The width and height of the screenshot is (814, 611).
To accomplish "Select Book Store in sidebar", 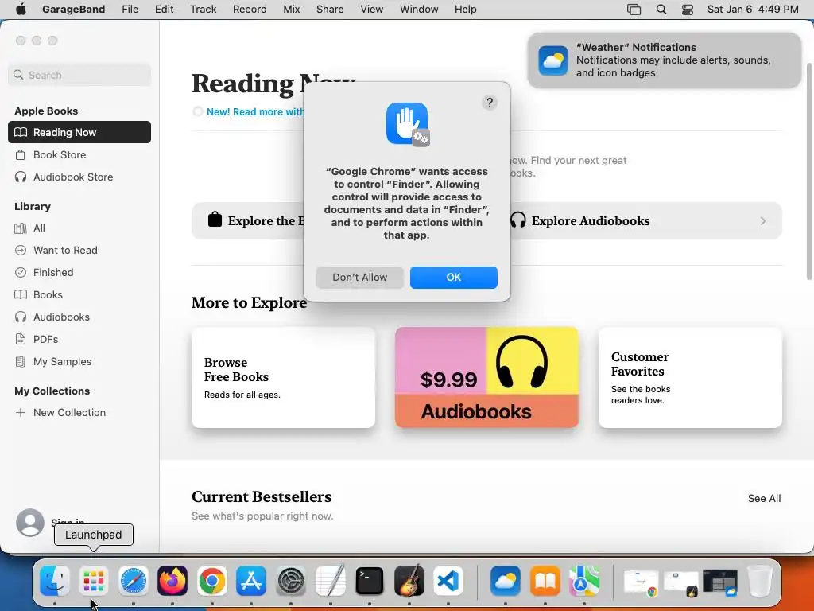I will 79,154.
